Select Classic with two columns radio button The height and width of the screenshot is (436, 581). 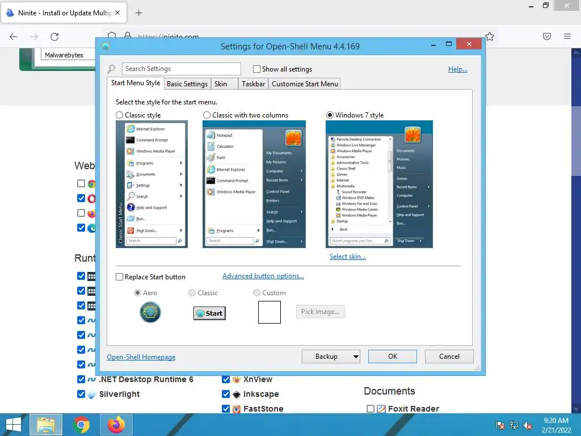point(207,115)
